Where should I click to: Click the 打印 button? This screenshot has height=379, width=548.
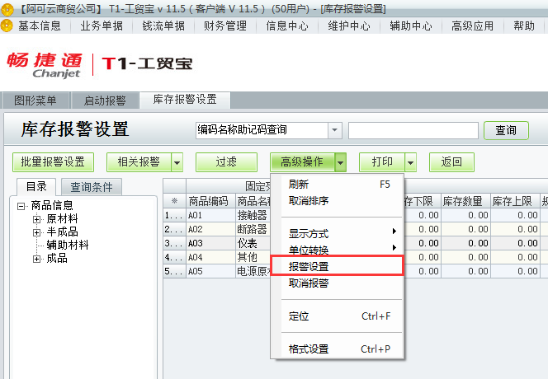[382, 162]
